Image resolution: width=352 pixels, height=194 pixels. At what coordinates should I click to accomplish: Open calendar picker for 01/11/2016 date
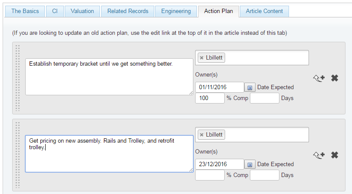click(249, 87)
